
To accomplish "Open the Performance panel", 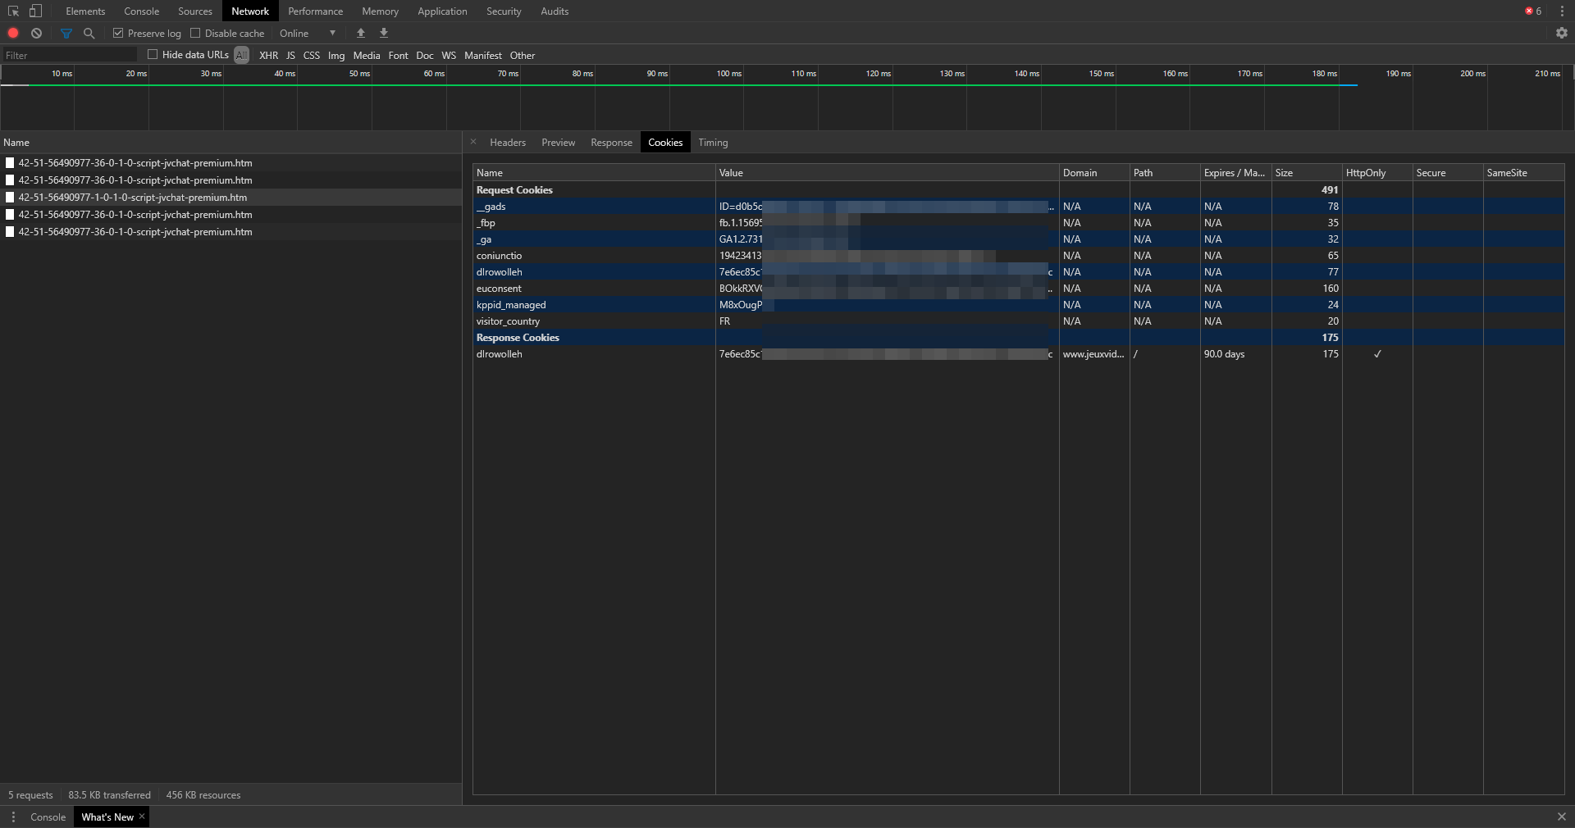I will [x=316, y=11].
